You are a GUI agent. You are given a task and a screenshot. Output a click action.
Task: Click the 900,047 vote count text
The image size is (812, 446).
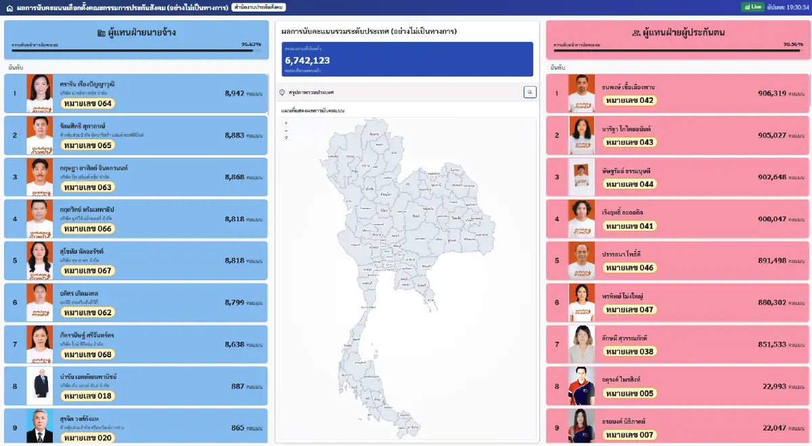[772, 219]
